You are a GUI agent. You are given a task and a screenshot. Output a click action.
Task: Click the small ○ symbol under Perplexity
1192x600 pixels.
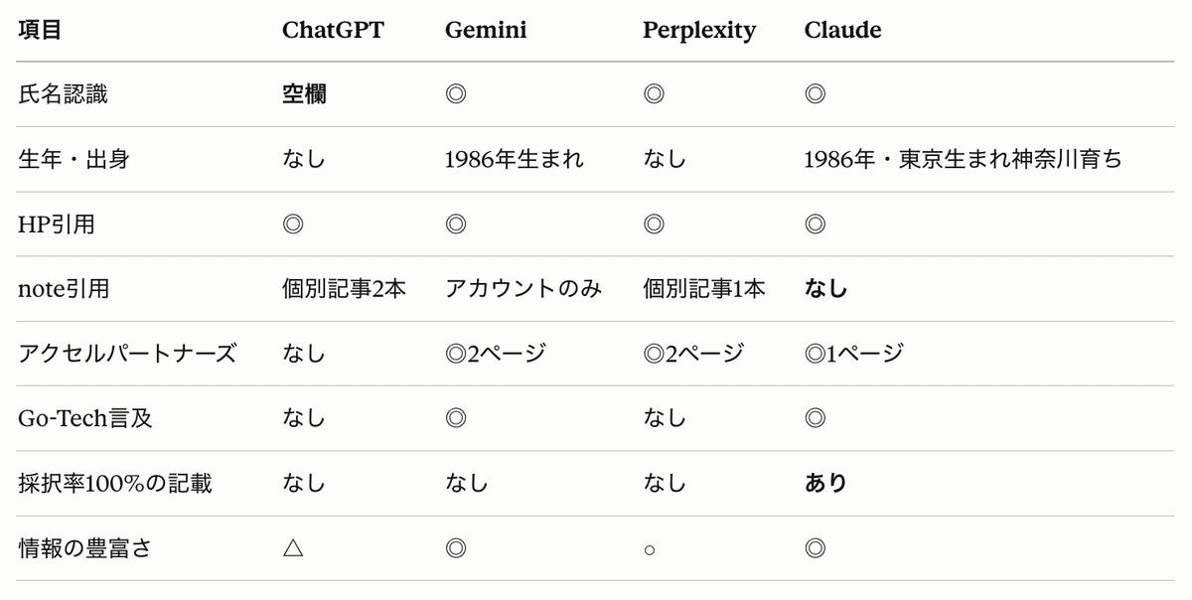point(649,549)
